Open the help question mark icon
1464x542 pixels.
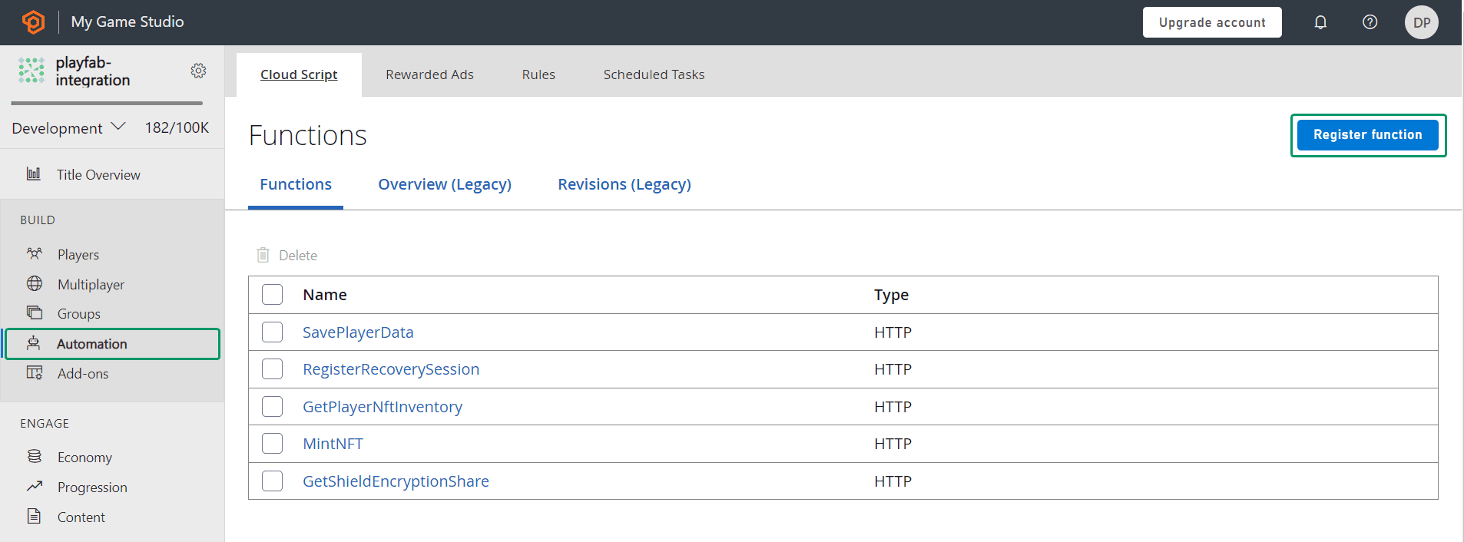[1370, 22]
